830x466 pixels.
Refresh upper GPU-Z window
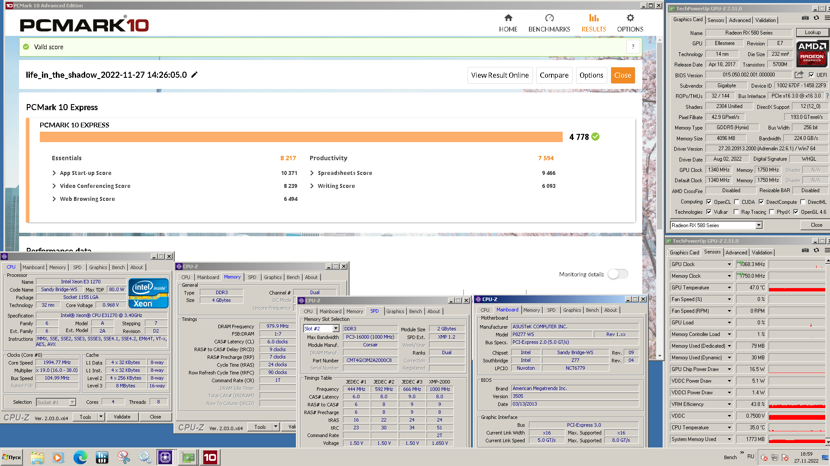click(816, 18)
